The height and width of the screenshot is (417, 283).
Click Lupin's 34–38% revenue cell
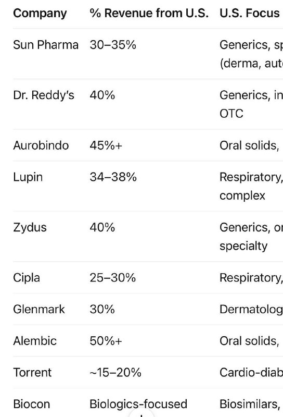point(113,177)
